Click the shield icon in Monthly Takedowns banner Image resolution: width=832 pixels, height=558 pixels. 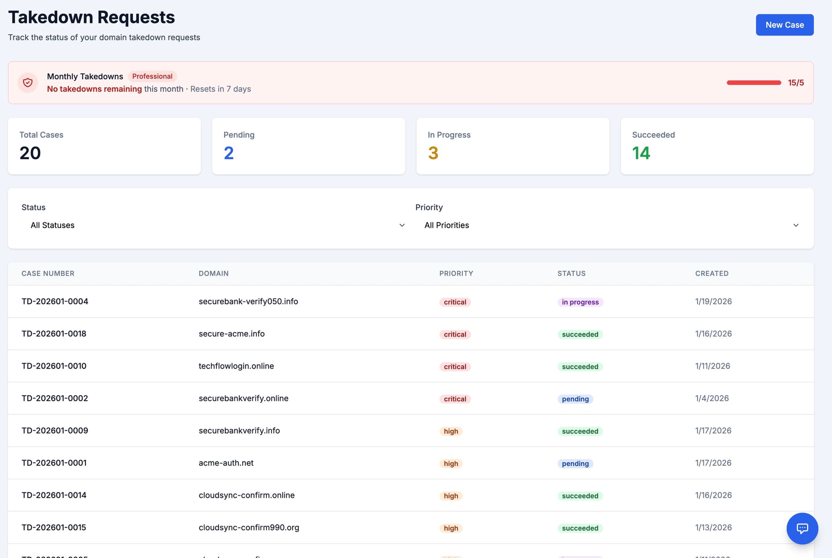[x=28, y=82]
